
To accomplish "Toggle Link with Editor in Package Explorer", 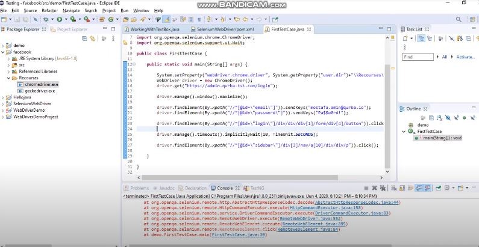I will click(93, 38).
